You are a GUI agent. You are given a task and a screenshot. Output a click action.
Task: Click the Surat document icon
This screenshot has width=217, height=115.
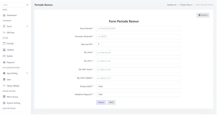pos(4,26)
